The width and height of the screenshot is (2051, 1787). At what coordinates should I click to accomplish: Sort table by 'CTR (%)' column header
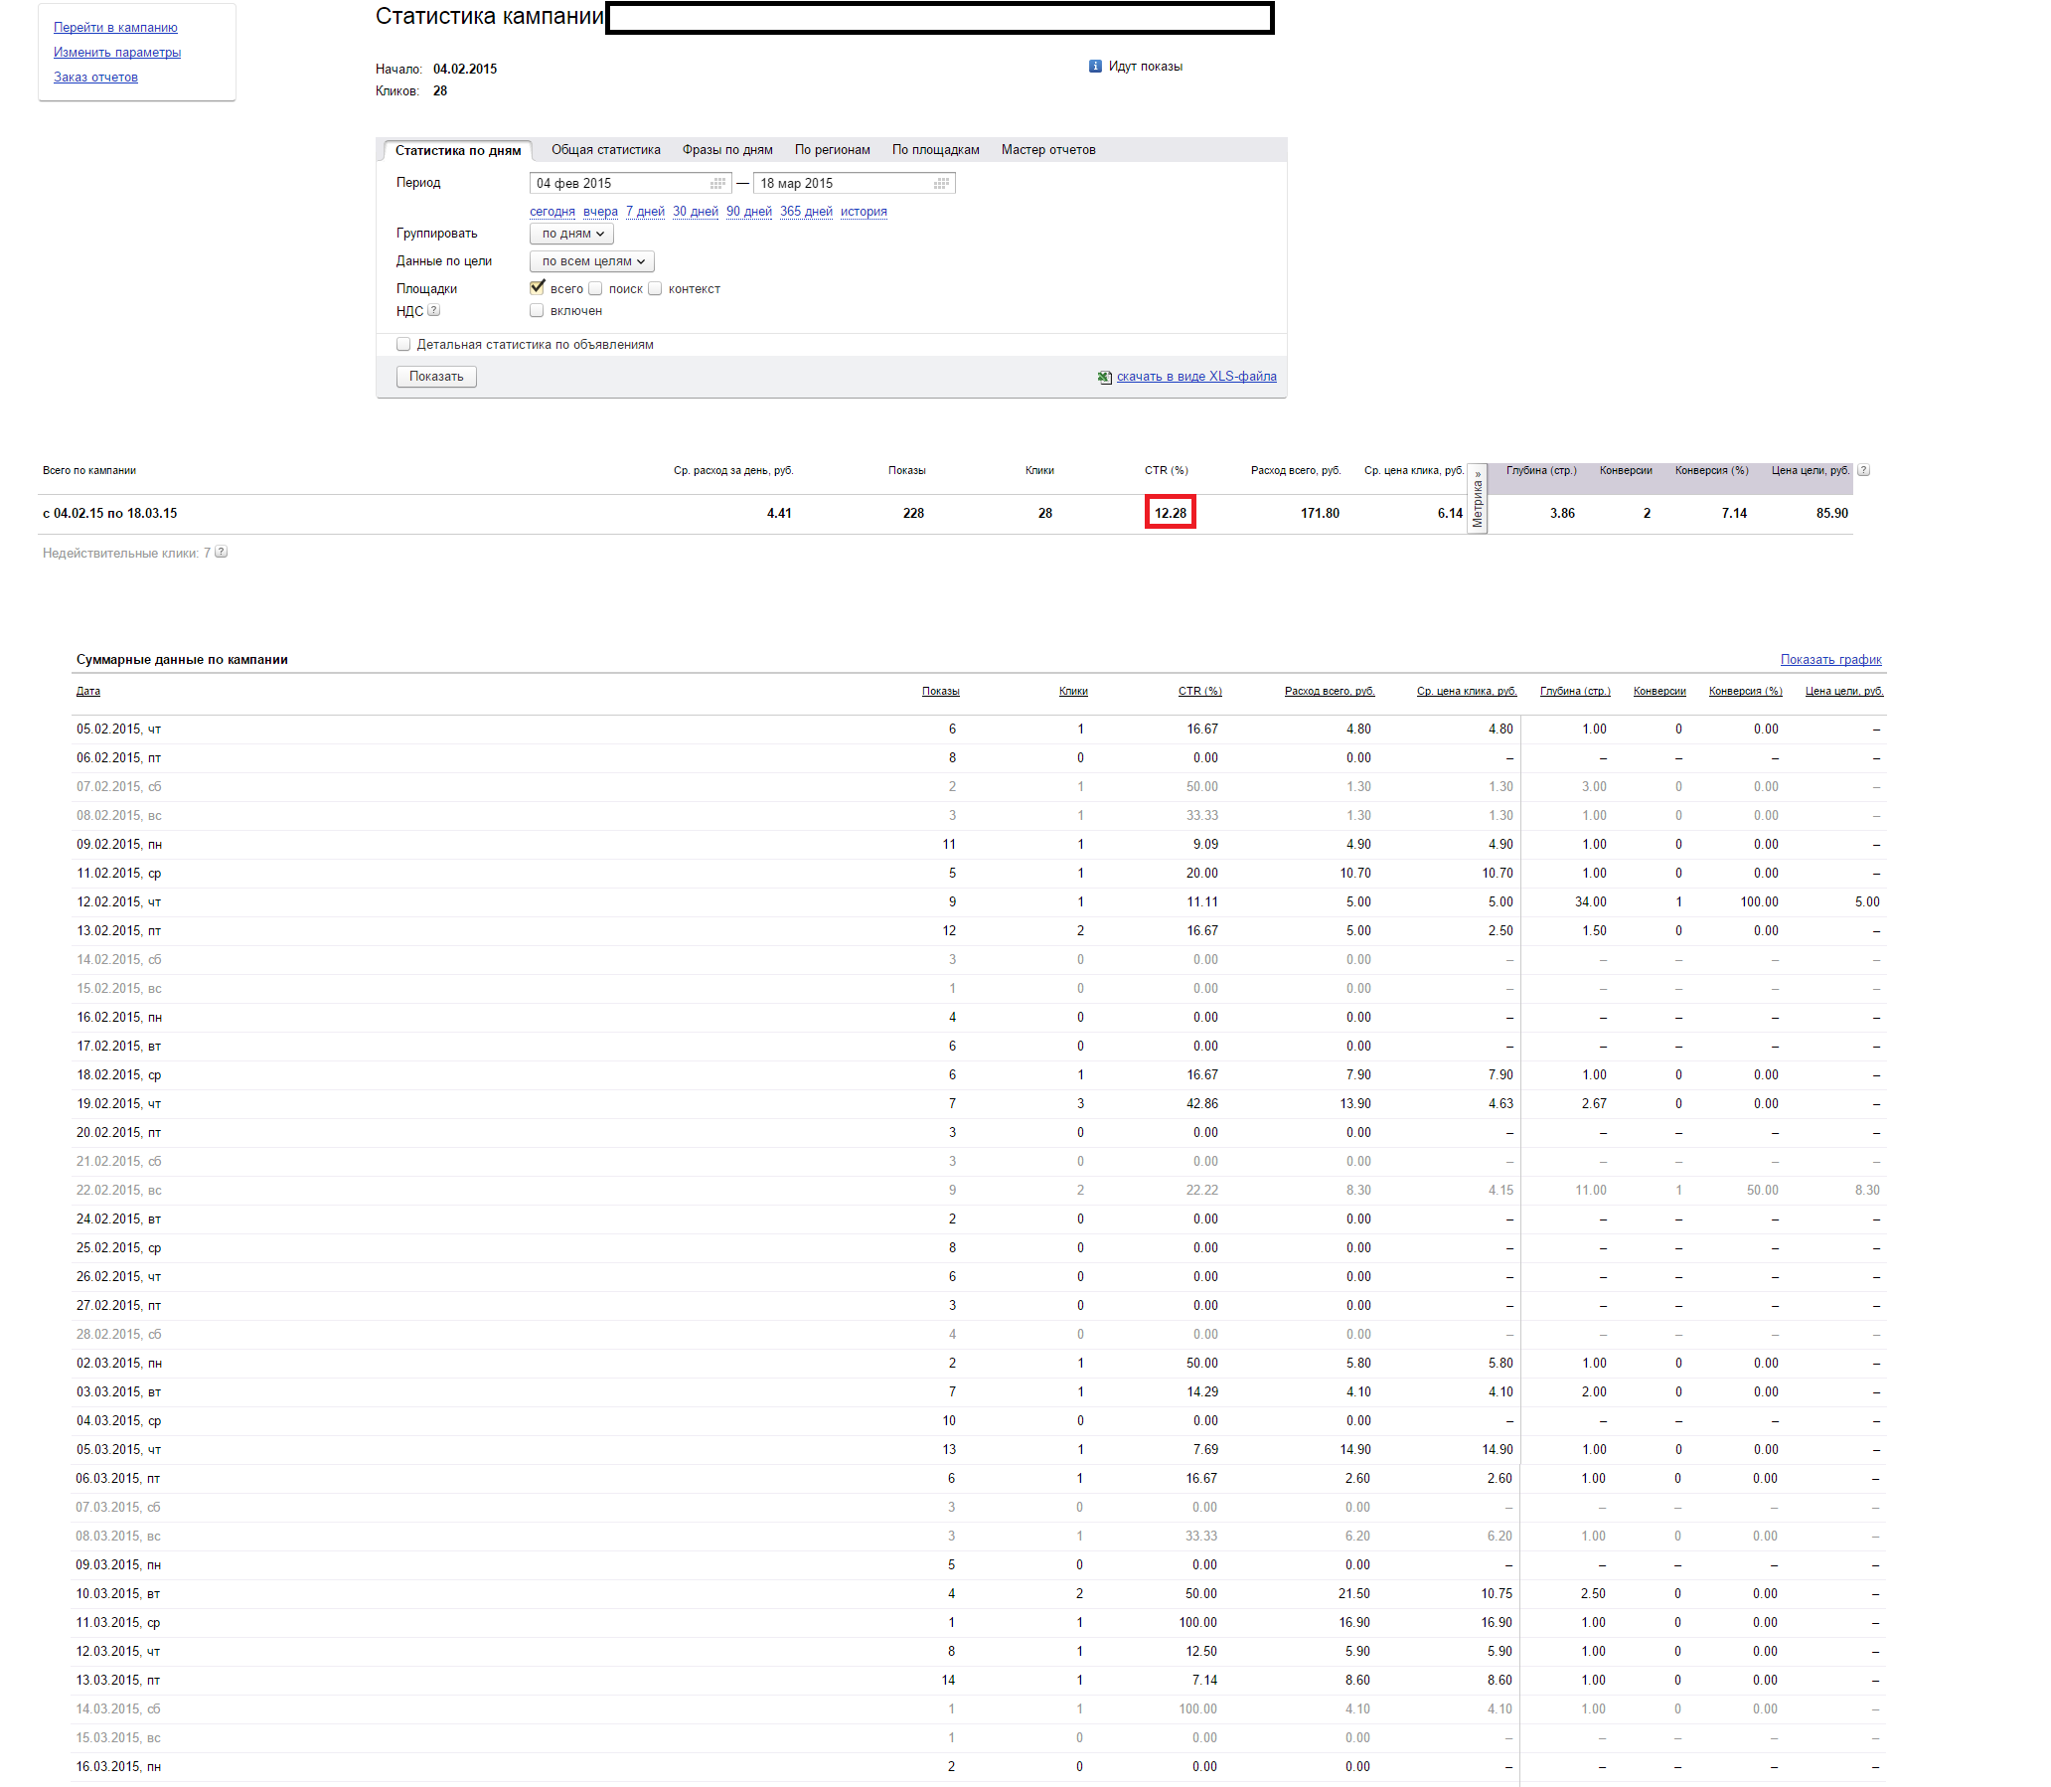(x=1199, y=691)
